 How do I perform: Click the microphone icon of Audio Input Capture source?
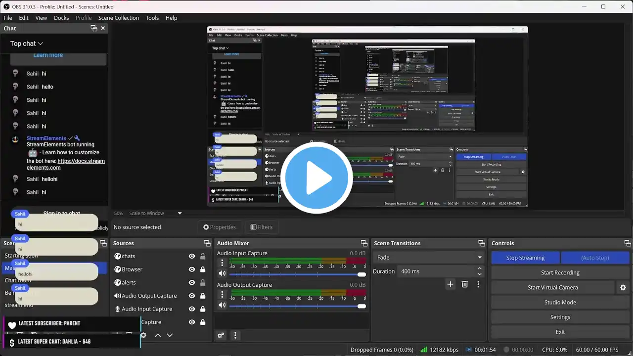(118, 309)
